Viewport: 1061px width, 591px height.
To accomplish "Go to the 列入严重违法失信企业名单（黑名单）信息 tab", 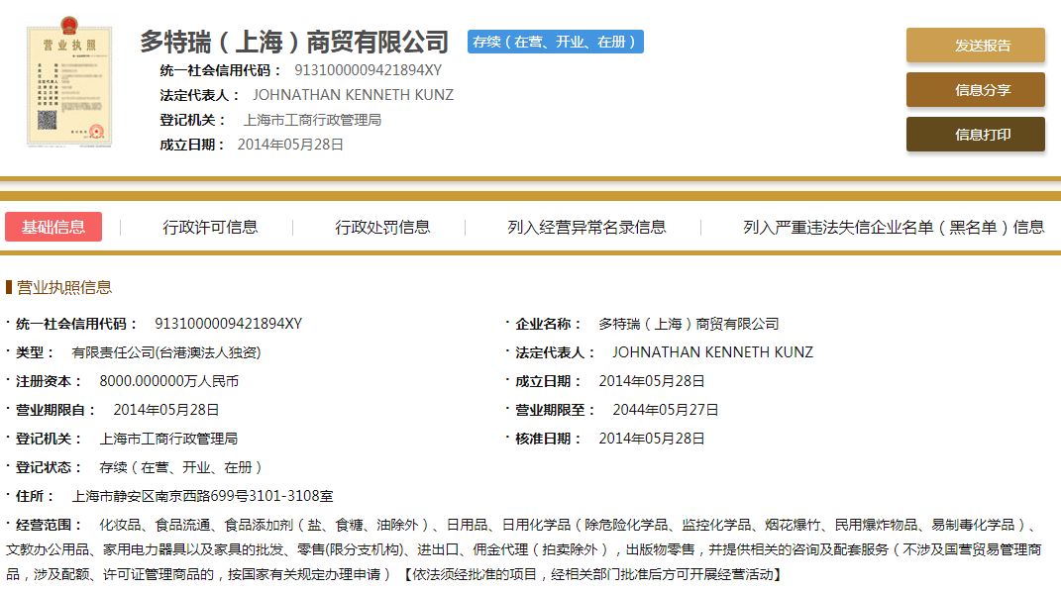I will [x=894, y=227].
